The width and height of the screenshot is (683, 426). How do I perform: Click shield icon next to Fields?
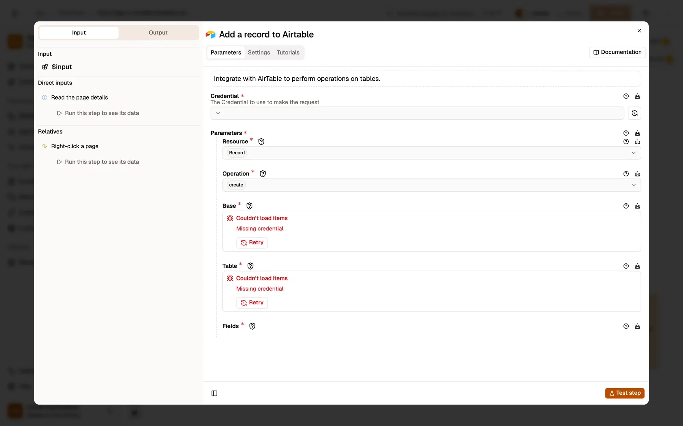(x=252, y=326)
